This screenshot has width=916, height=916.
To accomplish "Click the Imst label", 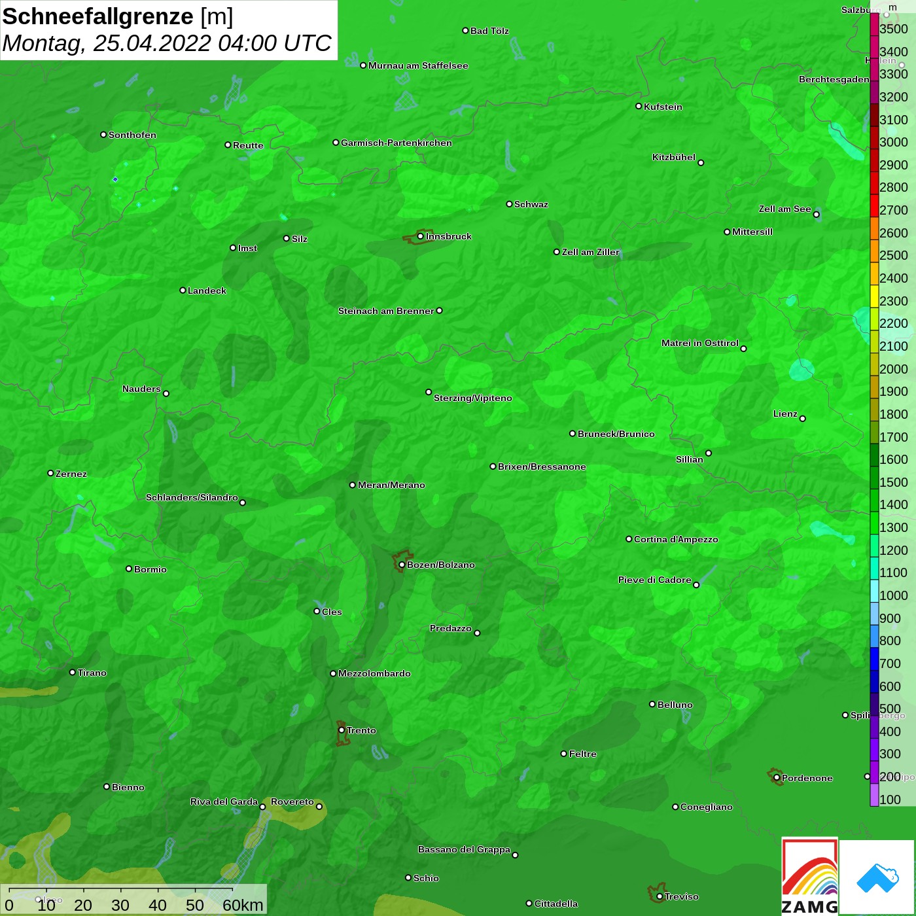I will (x=247, y=248).
